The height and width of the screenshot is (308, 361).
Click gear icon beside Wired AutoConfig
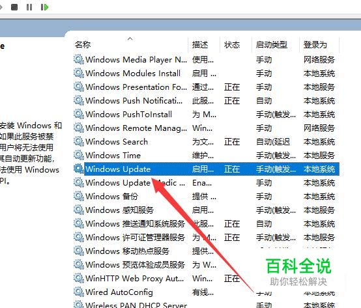(79, 292)
